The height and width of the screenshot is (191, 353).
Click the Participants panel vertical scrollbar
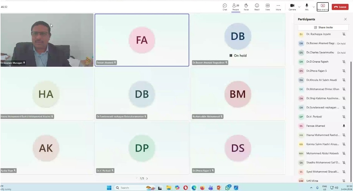click(x=351, y=112)
